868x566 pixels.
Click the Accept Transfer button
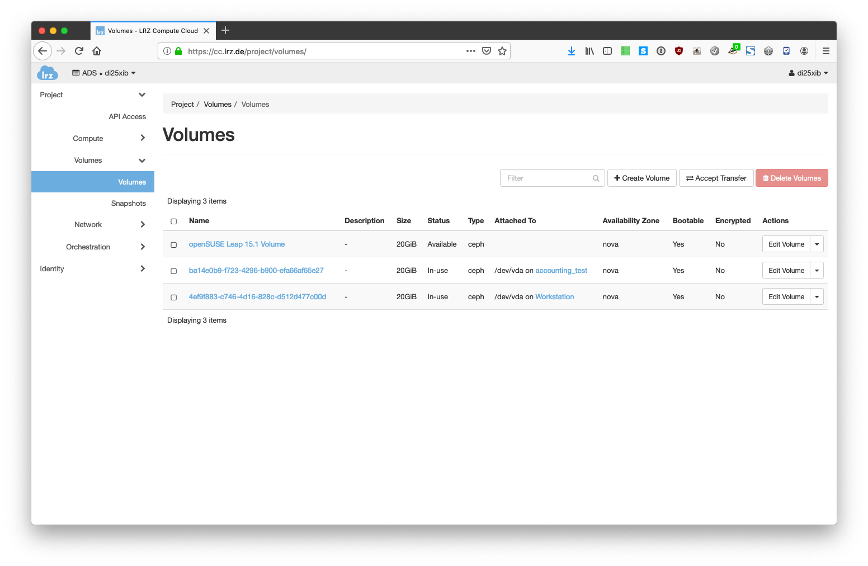click(716, 178)
